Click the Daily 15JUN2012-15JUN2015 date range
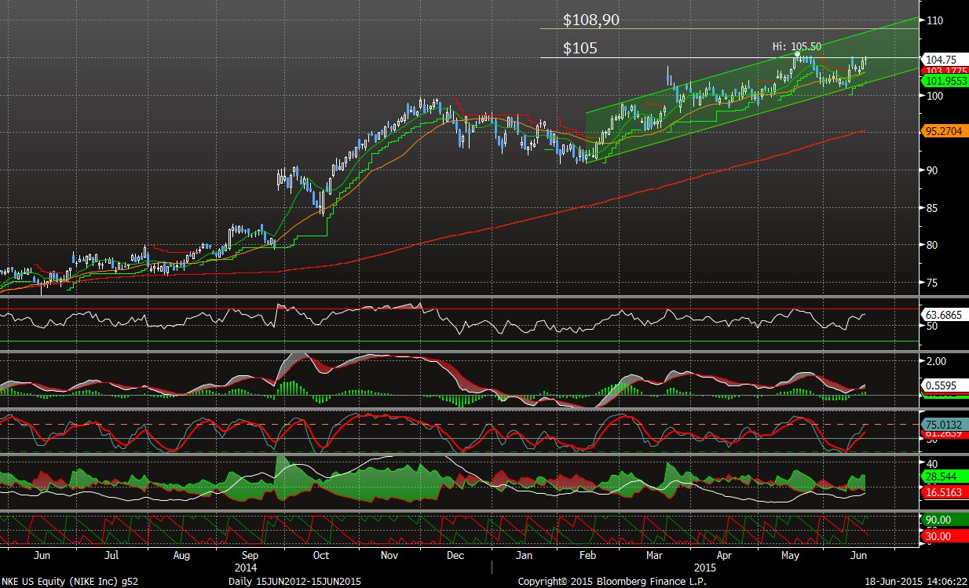969x588 pixels. coord(295,581)
